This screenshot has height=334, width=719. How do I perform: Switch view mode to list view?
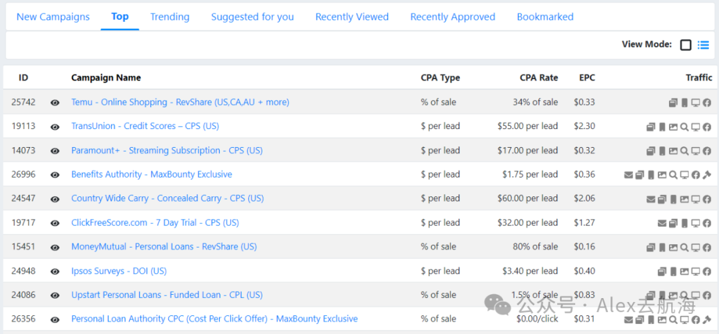tap(704, 45)
